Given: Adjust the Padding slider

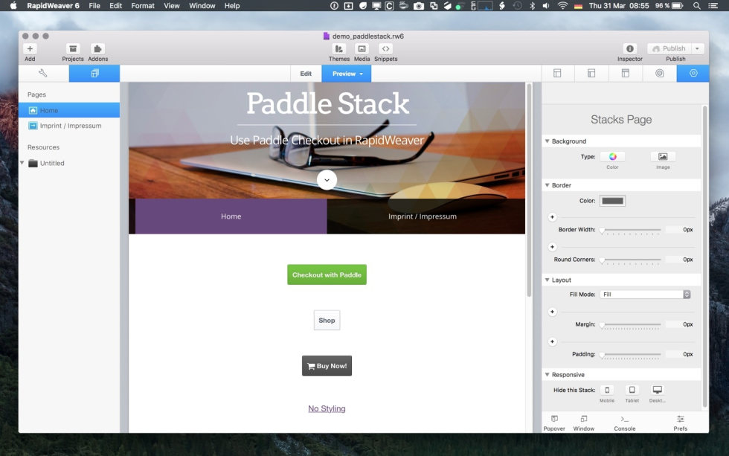Looking at the screenshot, I should coord(632,354).
